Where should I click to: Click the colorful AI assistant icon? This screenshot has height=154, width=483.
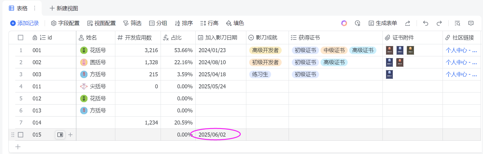click(344, 23)
